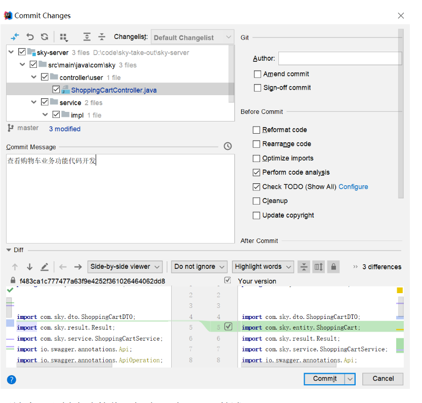Collapse the controller\user folder node

pos(34,77)
